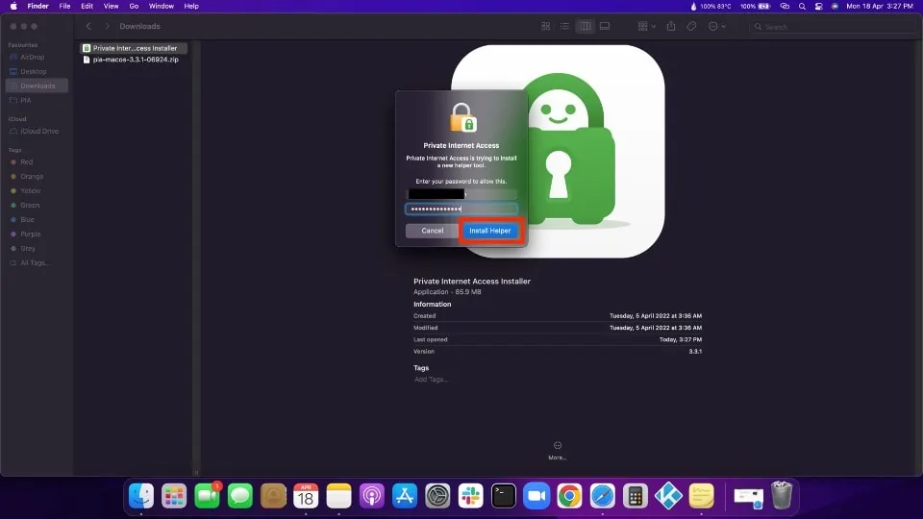Select the Red tag

point(27,161)
